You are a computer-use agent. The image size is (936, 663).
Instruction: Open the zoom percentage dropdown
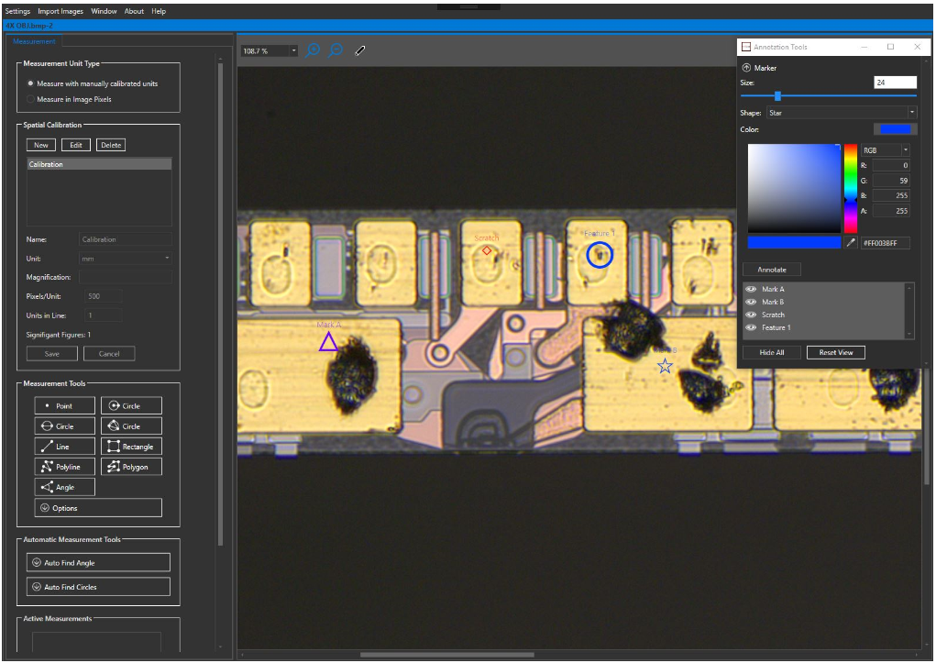coord(293,50)
